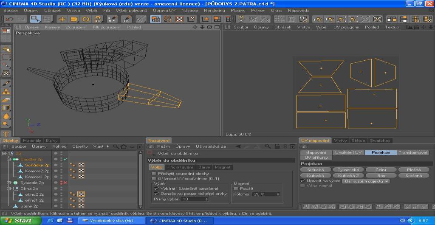
Task: Uncheck Vybírat i částečně označené
Action: click(156, 188)
